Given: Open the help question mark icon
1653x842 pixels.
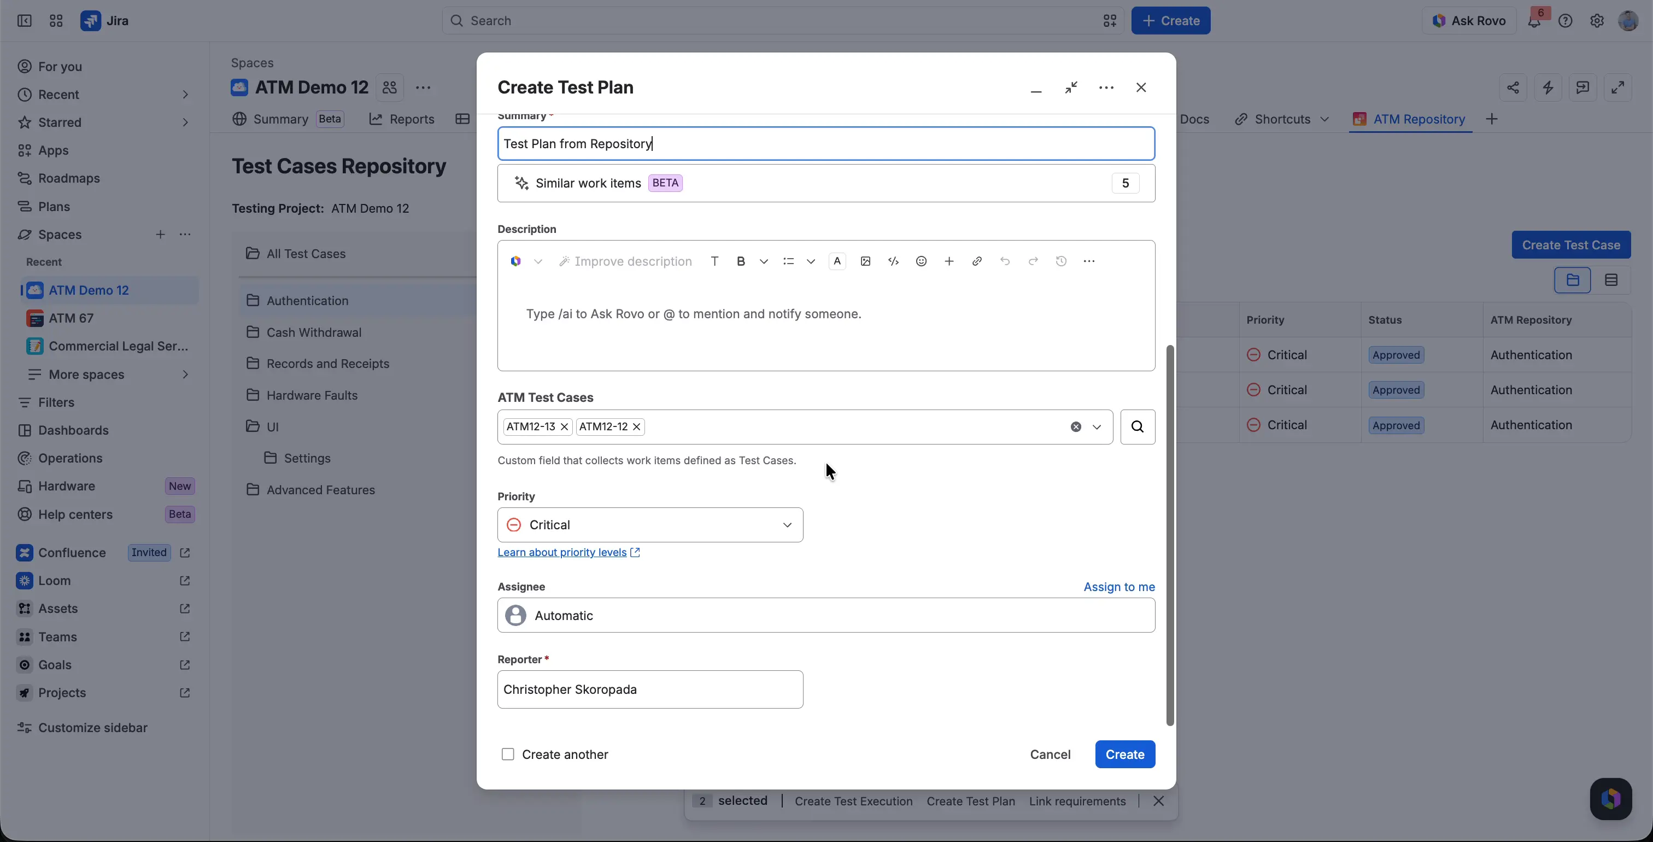Looking at the screenshot, I should (1566, 21).
